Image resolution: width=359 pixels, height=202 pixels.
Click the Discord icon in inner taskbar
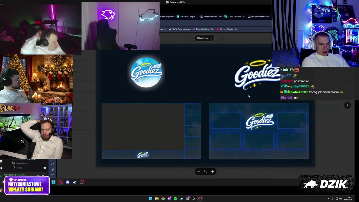coord(68,182)
